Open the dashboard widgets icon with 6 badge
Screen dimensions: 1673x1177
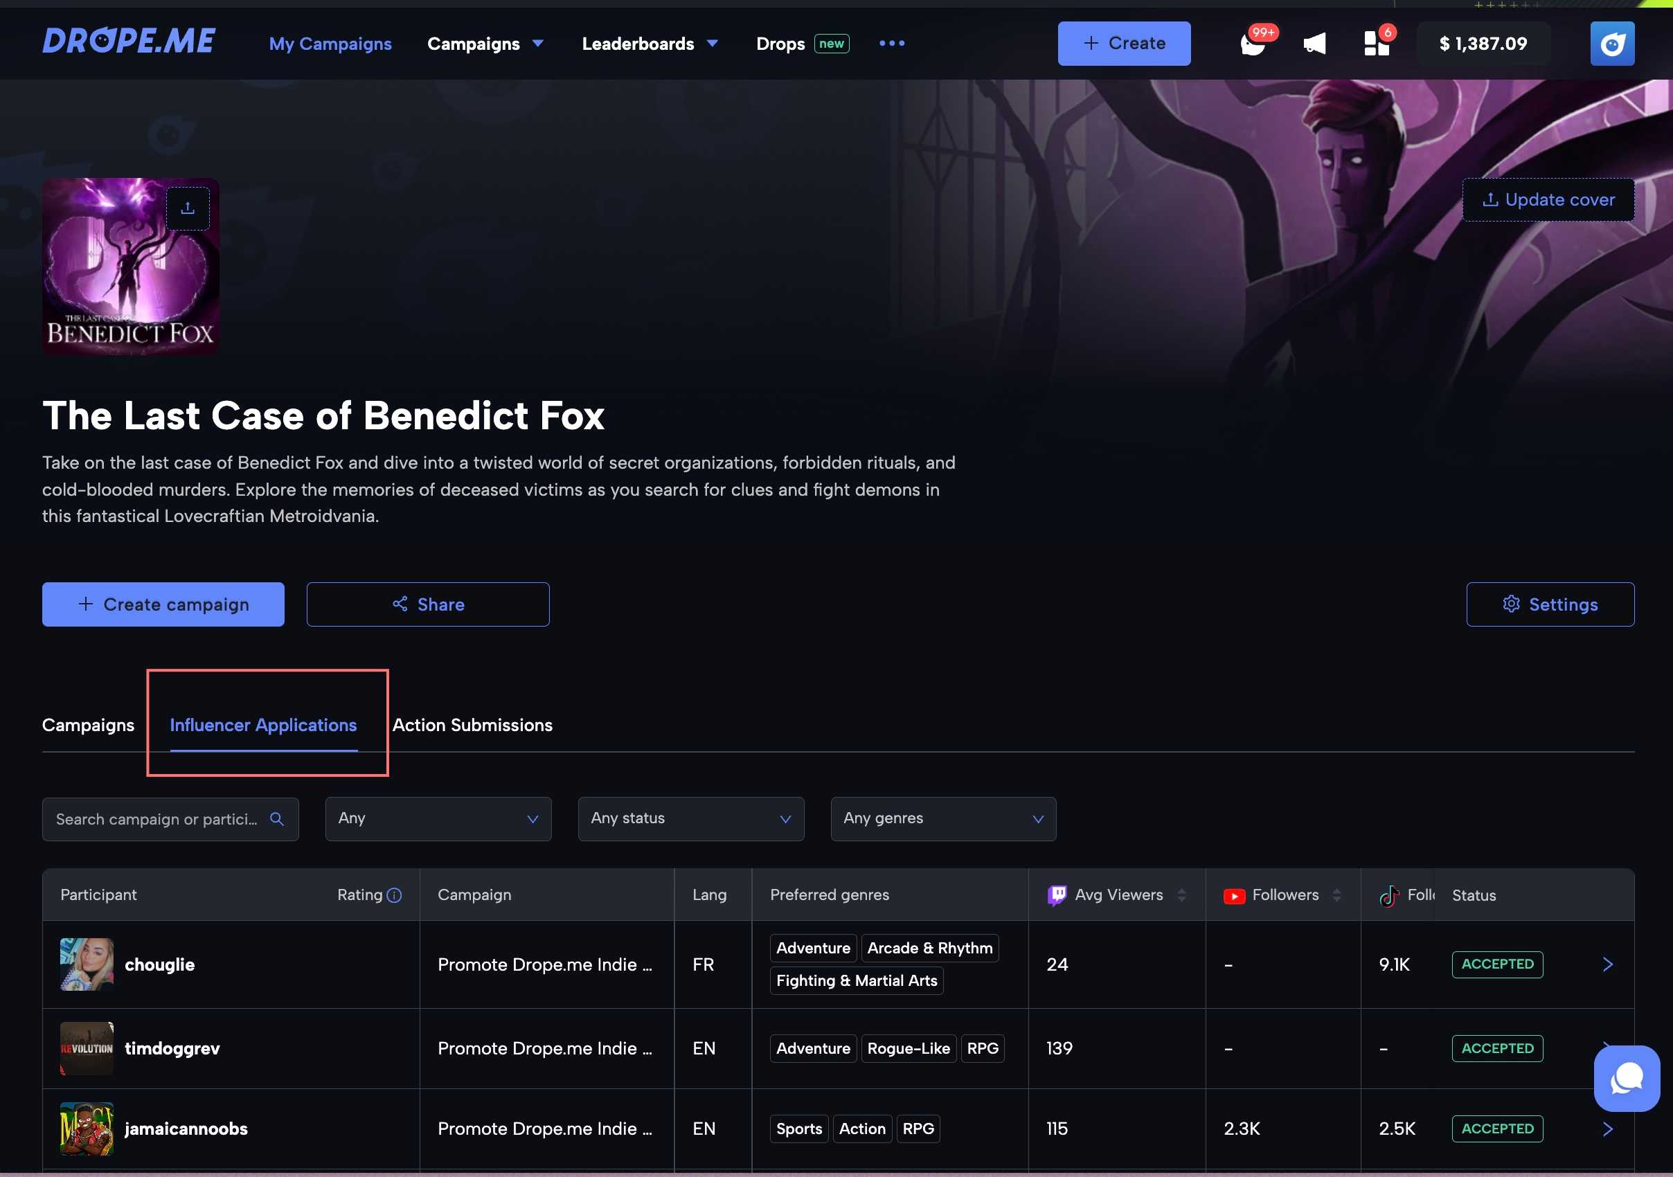pos(1377,44)
